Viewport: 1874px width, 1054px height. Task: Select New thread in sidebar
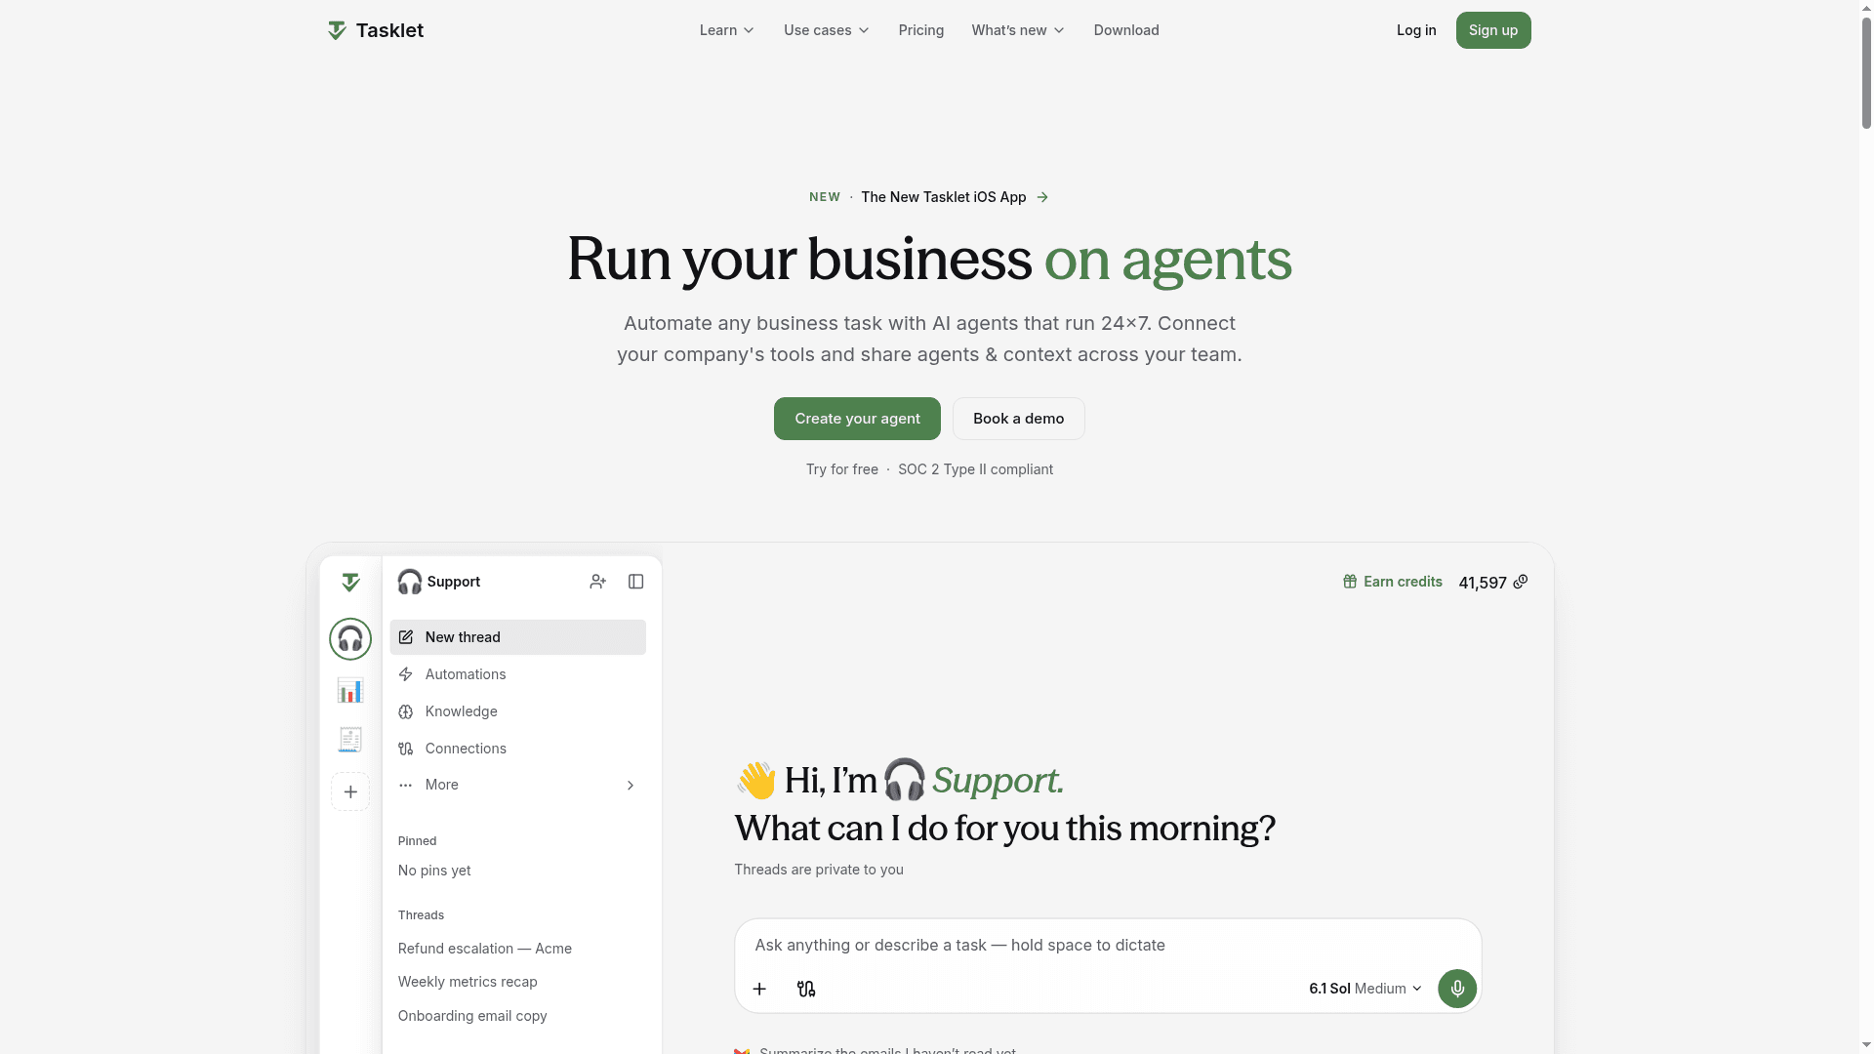point(518,637)
